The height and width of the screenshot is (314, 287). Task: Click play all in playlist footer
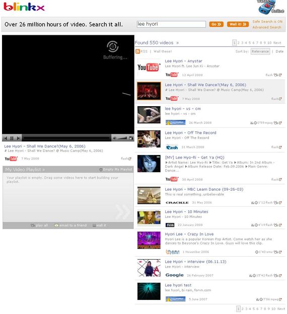click(39, 225)
